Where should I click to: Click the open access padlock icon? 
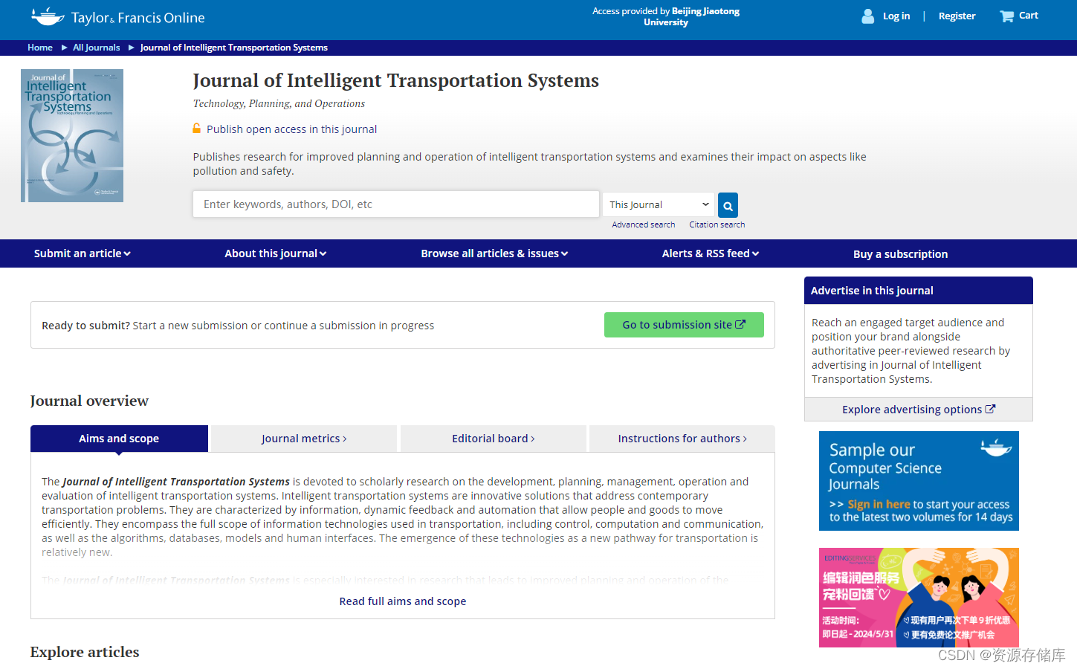coord(197,129)
